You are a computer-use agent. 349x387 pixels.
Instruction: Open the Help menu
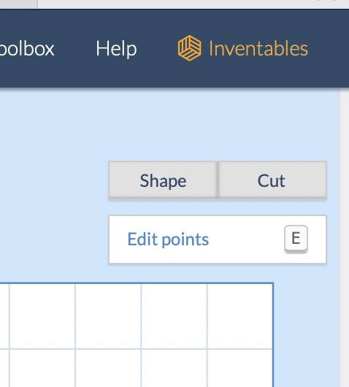[116, 49]
